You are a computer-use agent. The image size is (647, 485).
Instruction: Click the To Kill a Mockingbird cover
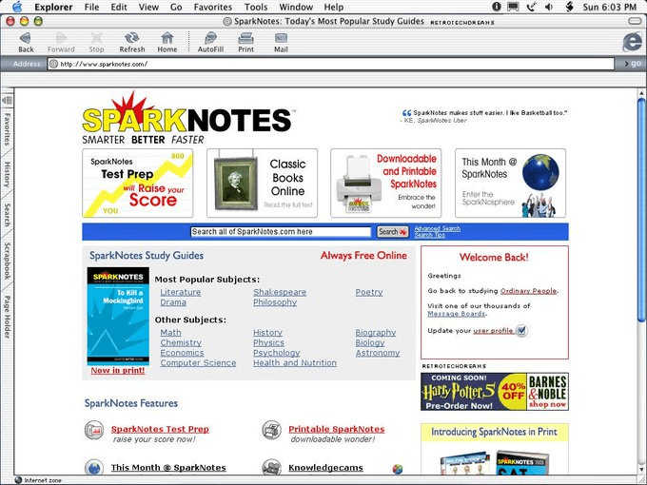(x=118, y=317)
